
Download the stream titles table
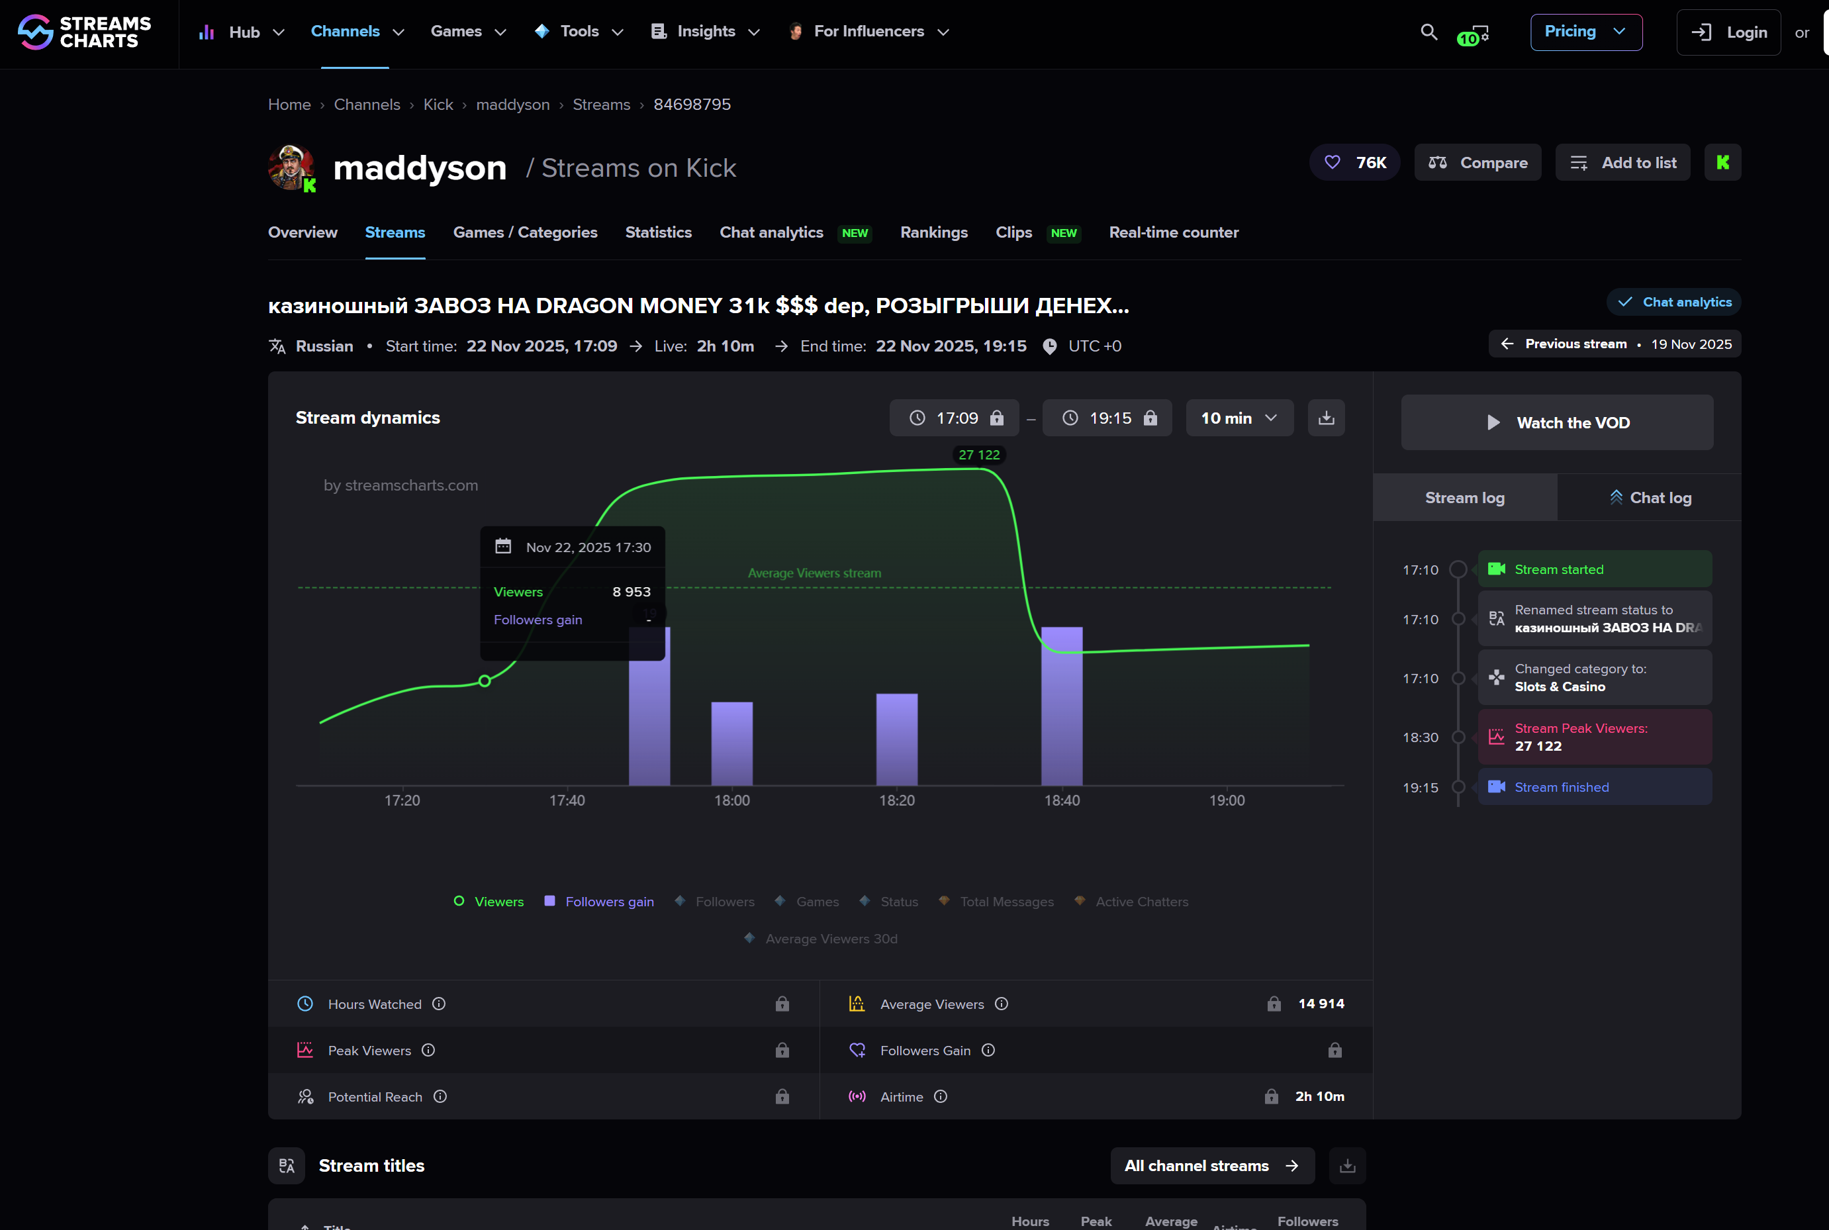pos(1346,1166)
